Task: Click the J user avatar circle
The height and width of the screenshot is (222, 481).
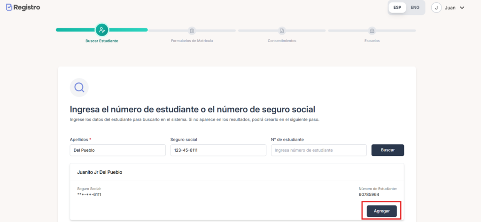Action: (436, 7)
